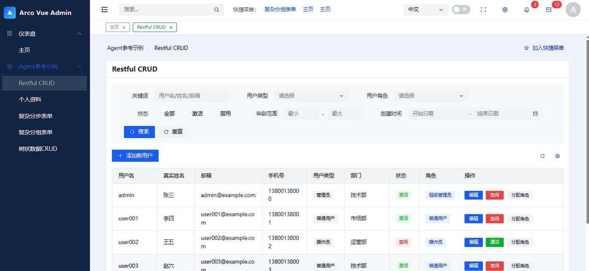The width and height of the screenshot is (589, 271).
Task: Open the 用户角色 dropdown
Action: point(431,96)
